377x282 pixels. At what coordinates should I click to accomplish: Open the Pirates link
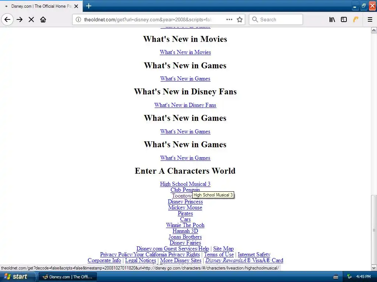tap(185, 213)
